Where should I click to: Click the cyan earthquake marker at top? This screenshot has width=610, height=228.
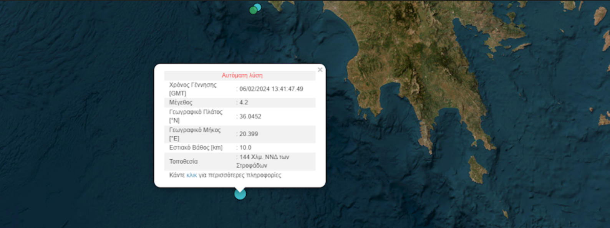pyautogui.click(x=258, y=7)
